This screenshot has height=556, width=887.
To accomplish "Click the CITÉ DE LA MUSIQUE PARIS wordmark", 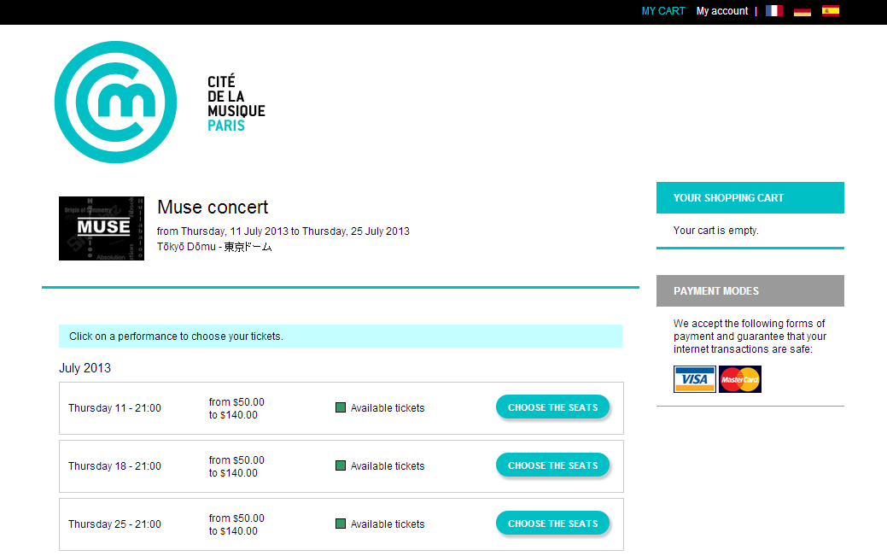I will tap(236, 103).
